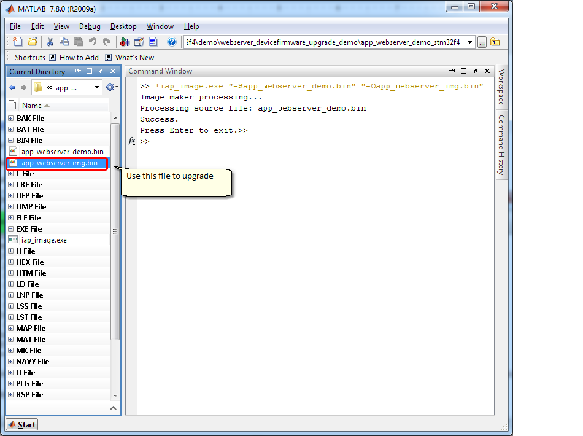Open the Workspace side tab

click(501, 87)
